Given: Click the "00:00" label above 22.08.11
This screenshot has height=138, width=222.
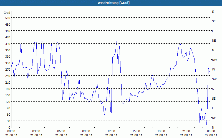Looking at the screenshot, I should tap(211, 131).
